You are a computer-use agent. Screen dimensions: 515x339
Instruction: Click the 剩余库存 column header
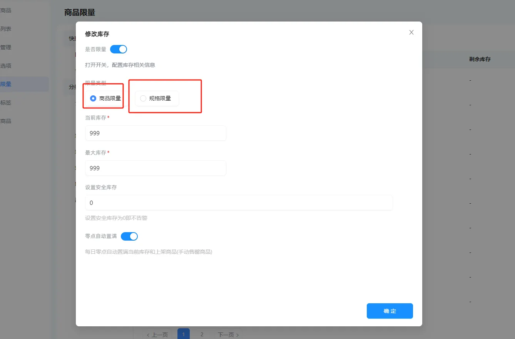479,59
